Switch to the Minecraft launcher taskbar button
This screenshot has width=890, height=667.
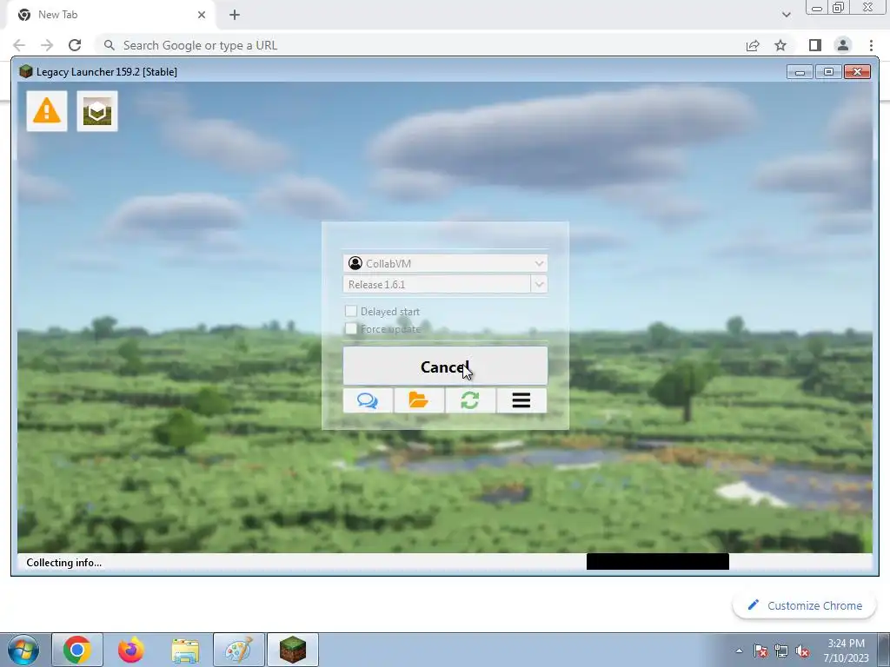[x=293, y=650]
